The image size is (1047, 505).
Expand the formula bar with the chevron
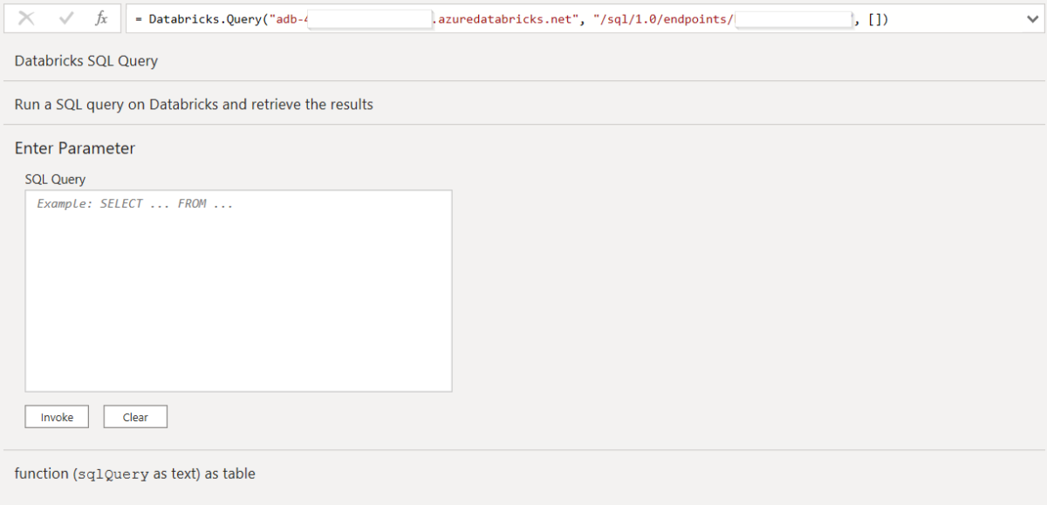click(x=1033, y=18)
